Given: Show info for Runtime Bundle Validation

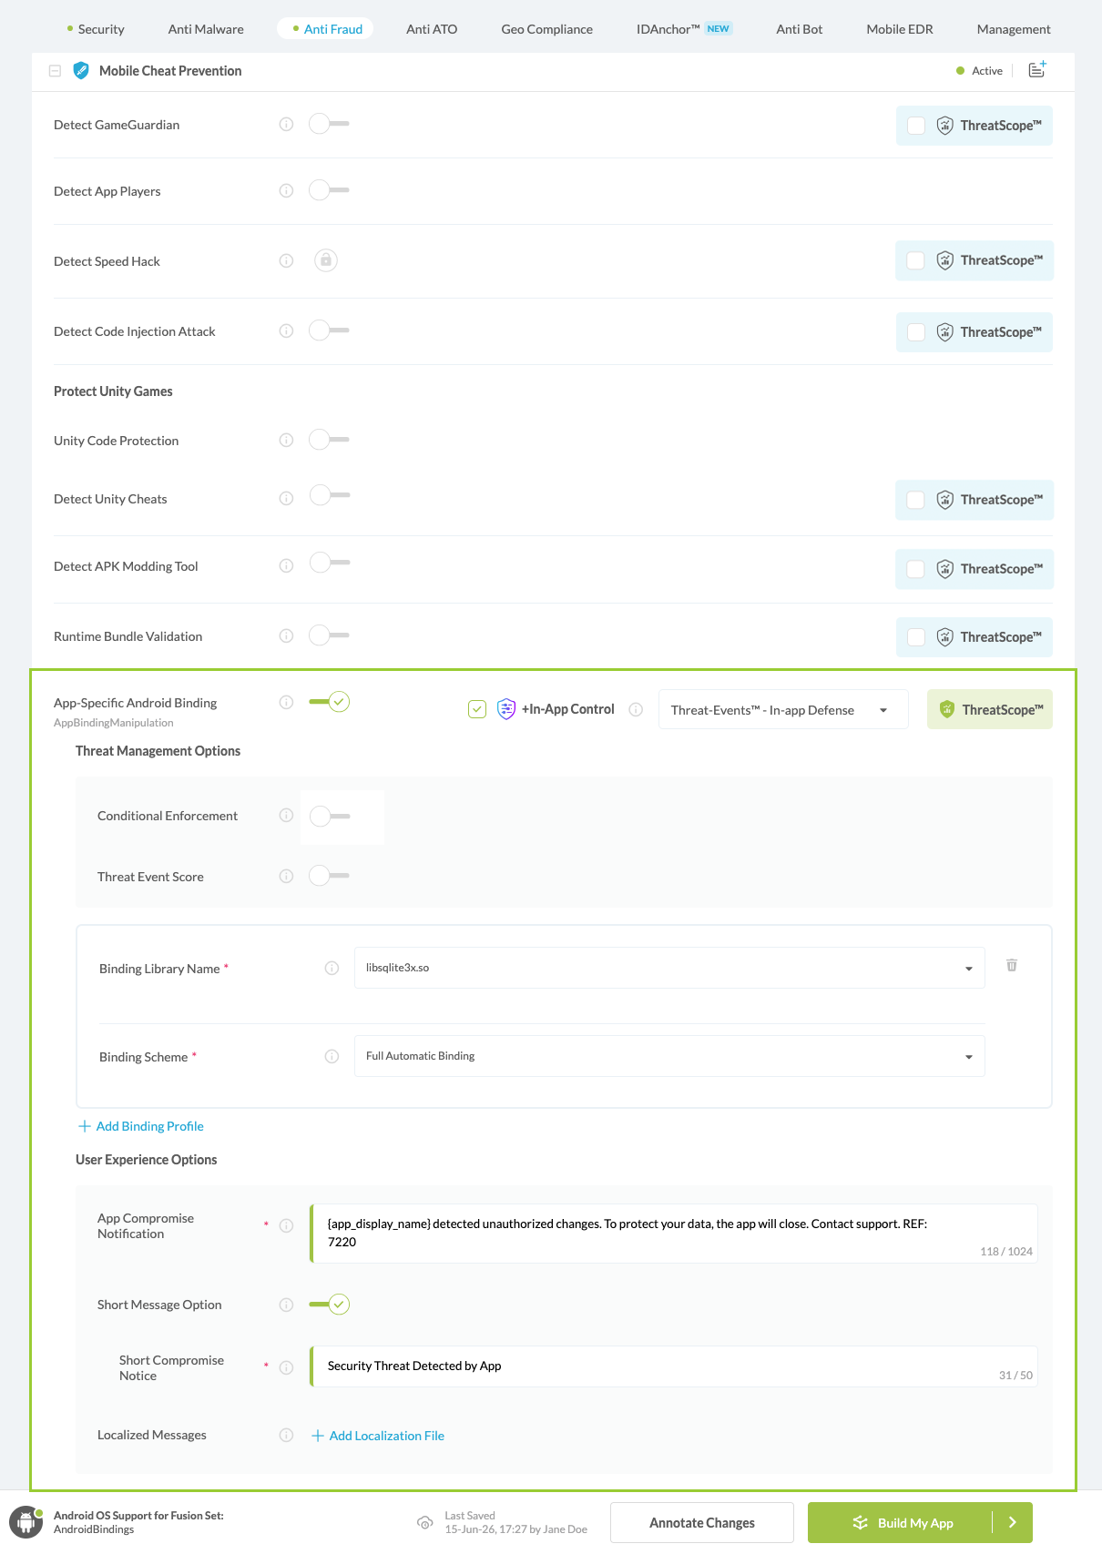Looking at the screenshot, I should click(x=286, y=635).
